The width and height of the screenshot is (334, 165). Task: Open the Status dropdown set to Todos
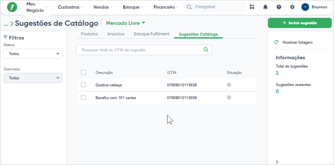click(x=33, y=54)
